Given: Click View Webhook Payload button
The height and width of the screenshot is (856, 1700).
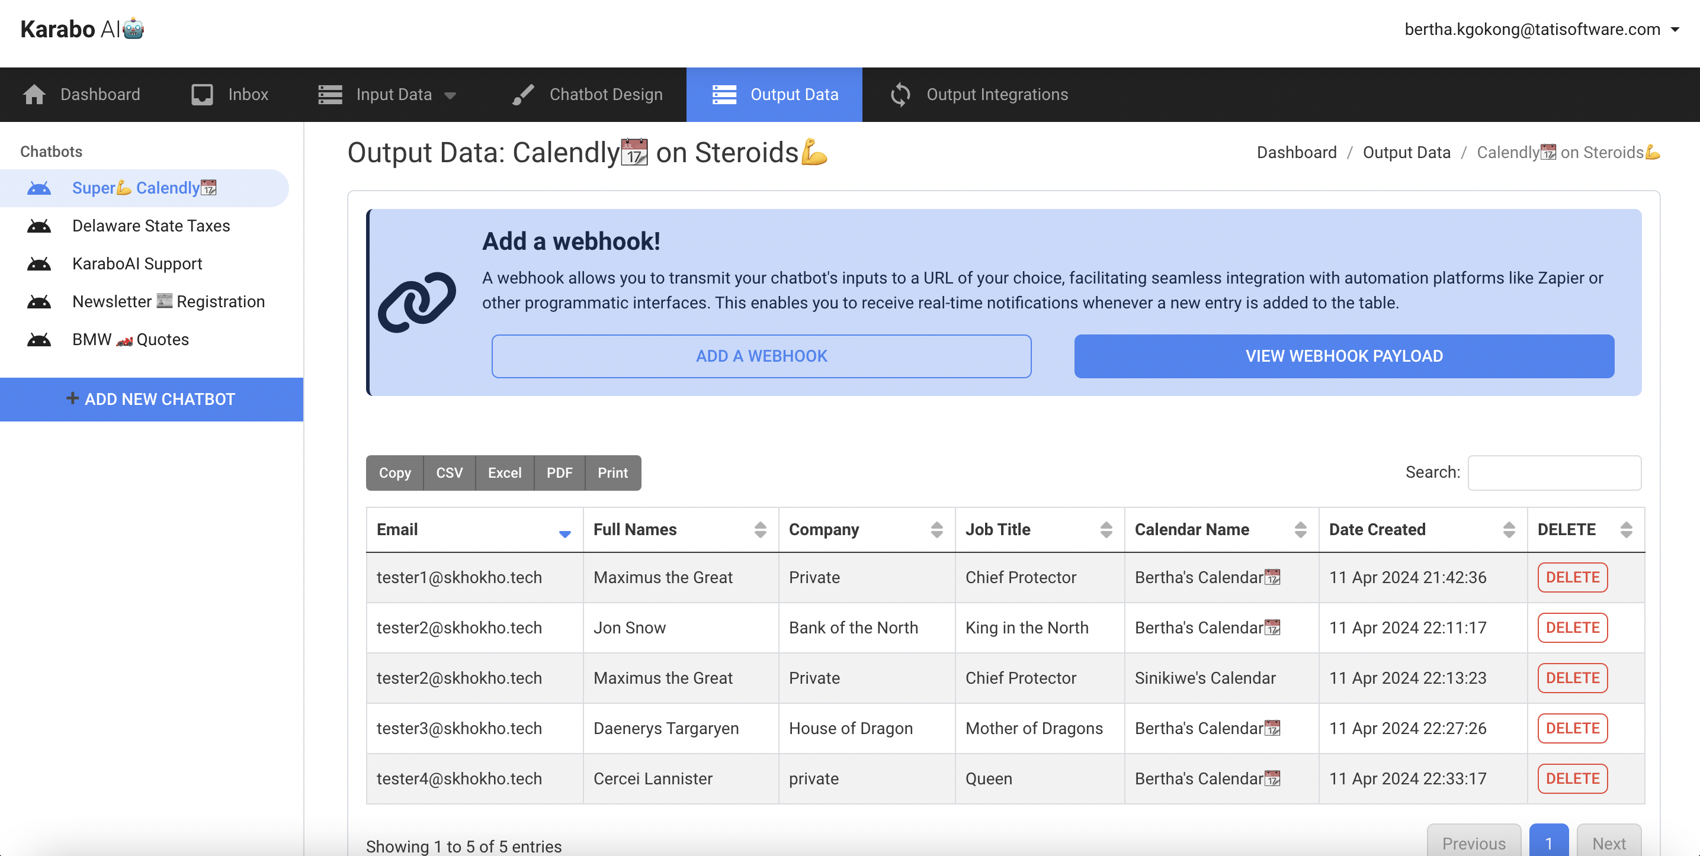Looking at the screenshot, I should tap(1343, 356).
